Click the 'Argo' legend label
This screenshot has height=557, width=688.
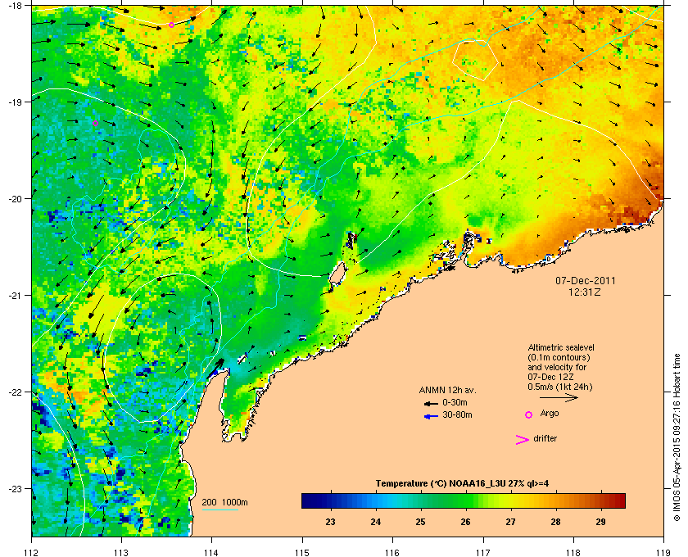tap(550, 413)
